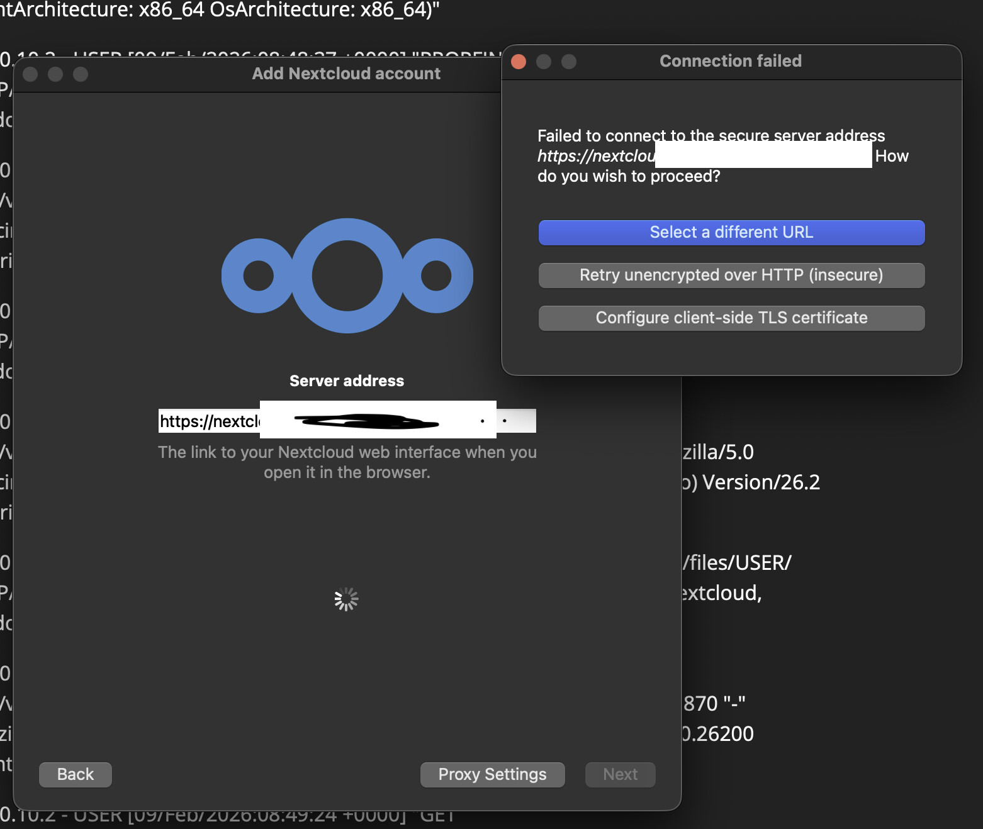Click the Add Nextcloud account title bar
This screenshot has width=983, height=829.
click(x=346, y=74)
